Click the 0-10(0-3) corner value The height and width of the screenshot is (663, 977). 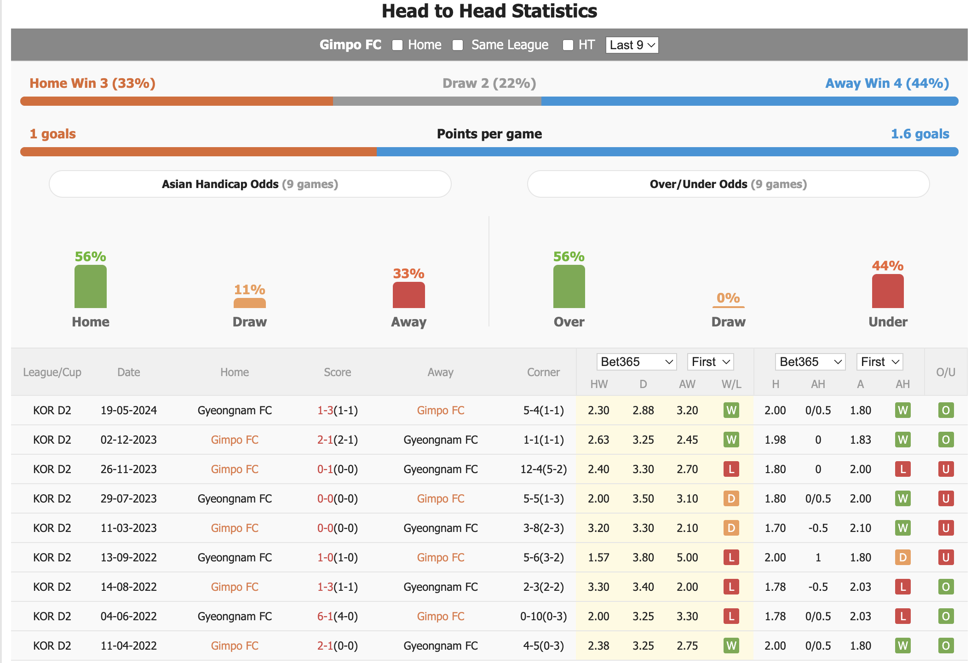pyautogui.click(x=543, y=616)
